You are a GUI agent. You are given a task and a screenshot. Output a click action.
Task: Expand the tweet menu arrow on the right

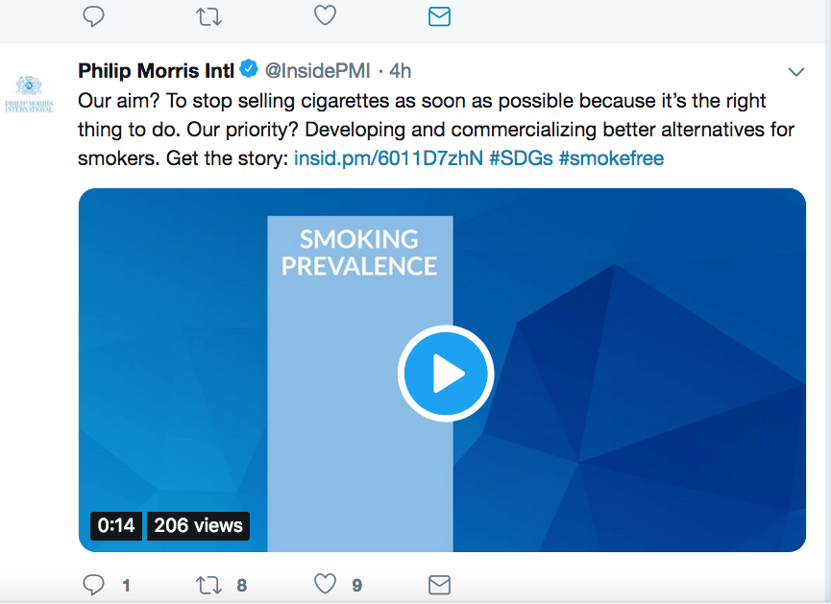(796, 71)
